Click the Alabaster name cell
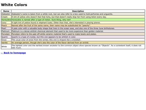The width and height of the screenshot is (146, 110). point(6,14)
